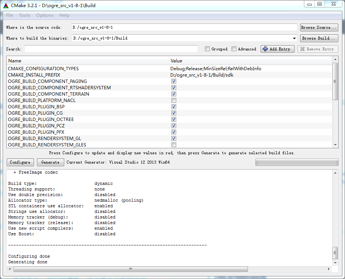Click the output log's right scroll arrow
The image size is (345, 279).
point(329,269)
